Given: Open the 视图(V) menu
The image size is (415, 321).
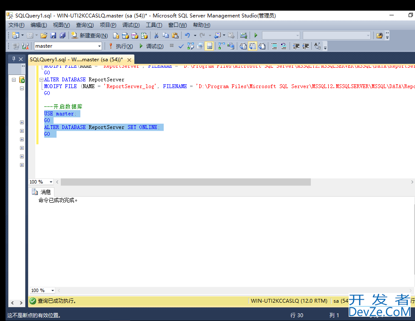Looking at the screenshot, I should click(x=61, y=25).
